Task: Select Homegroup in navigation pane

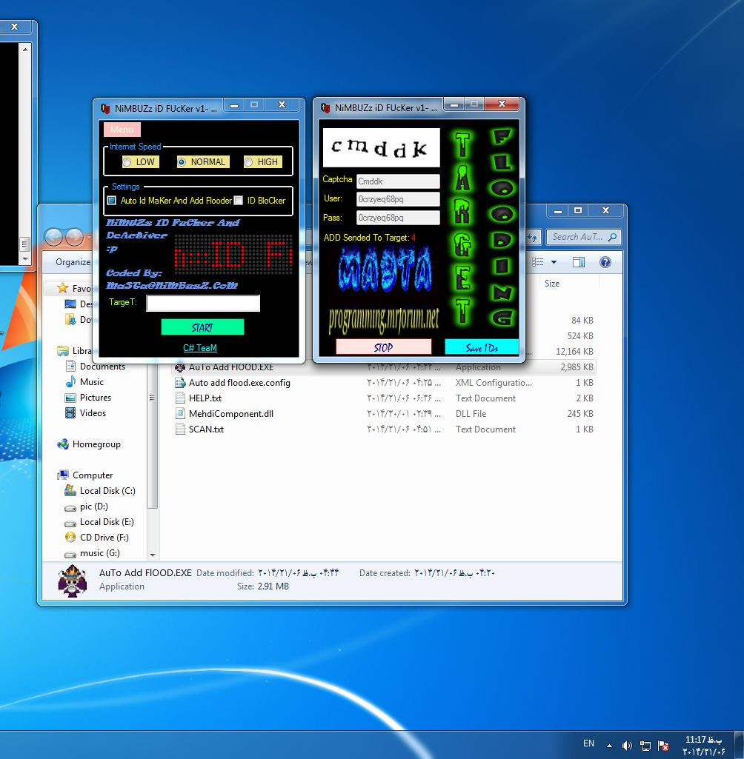Action: point(96,444)
